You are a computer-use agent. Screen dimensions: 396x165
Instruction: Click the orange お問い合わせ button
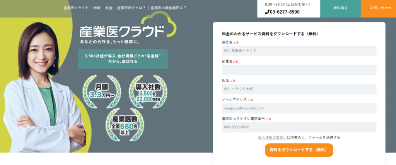point(378,9)
